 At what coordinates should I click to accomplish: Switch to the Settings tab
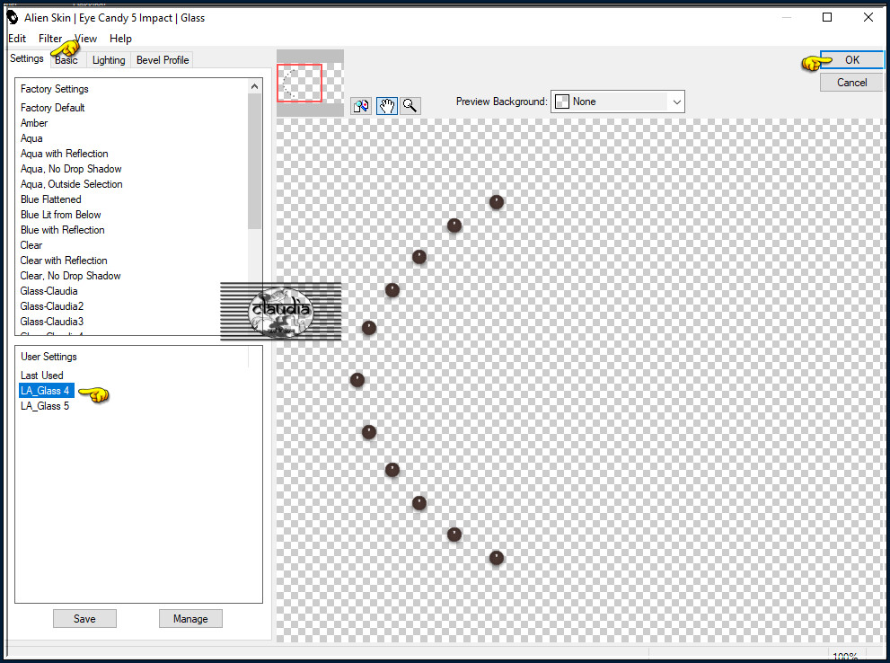[27, 58]
